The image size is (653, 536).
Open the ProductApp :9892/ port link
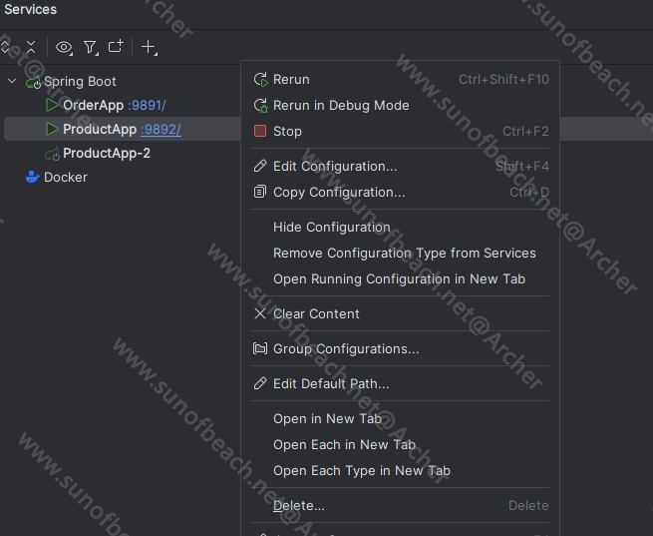click(x=161, y=129)
